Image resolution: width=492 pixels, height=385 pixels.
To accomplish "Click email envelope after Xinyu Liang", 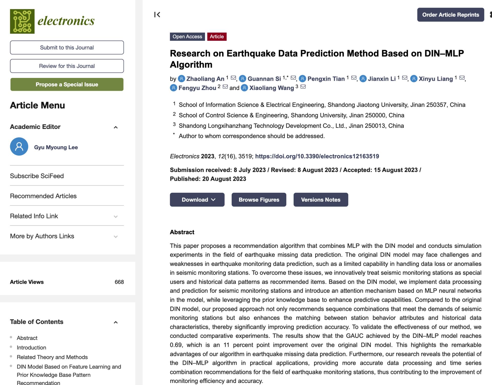I will click(462, 78).
